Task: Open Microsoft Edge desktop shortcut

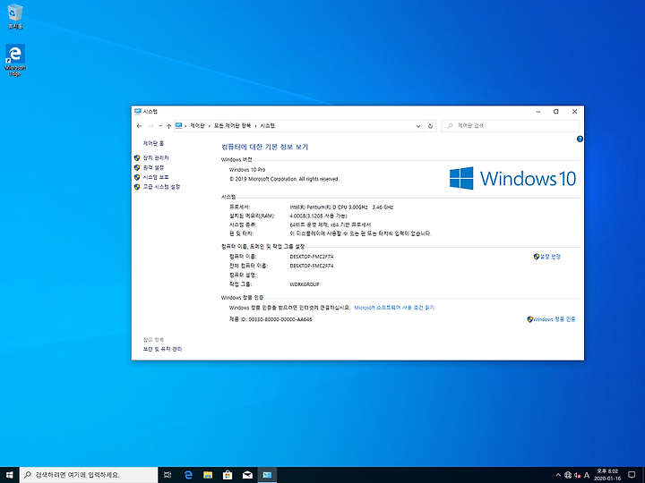Action: pyautogui.click(x=15, y=60)
